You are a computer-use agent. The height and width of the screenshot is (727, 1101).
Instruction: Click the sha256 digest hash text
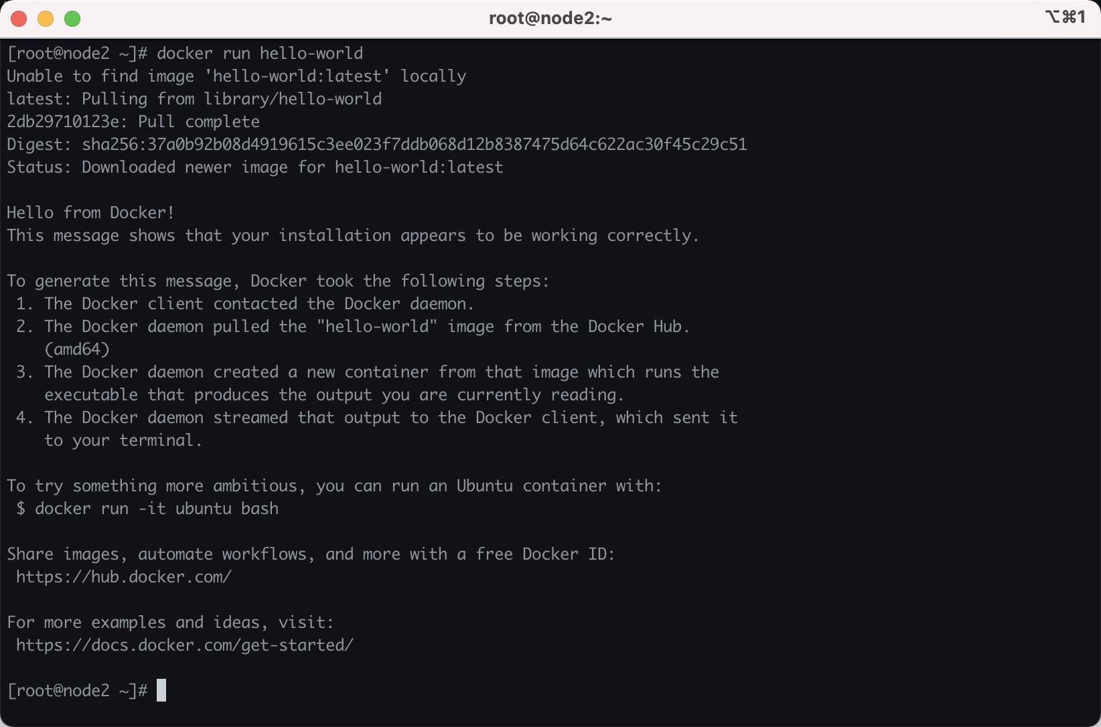point(414,145)
